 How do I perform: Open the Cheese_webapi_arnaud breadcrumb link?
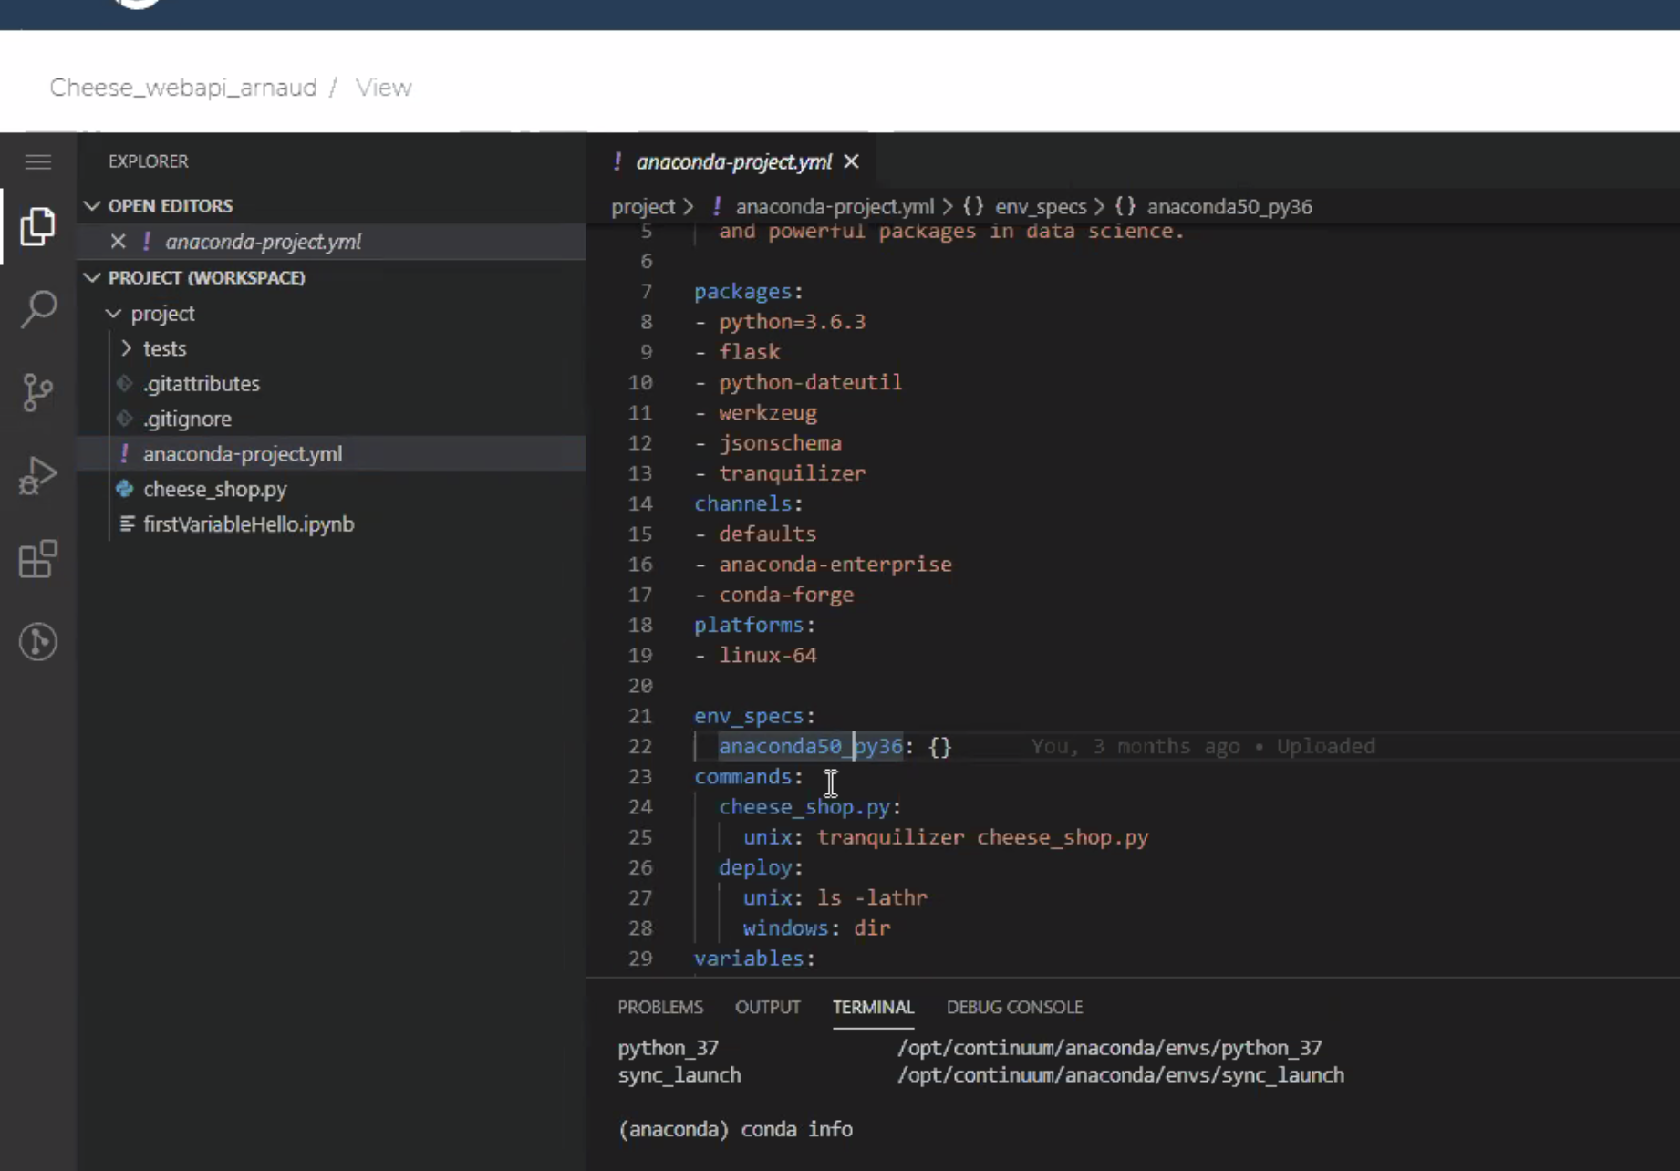tap(183, 88)
